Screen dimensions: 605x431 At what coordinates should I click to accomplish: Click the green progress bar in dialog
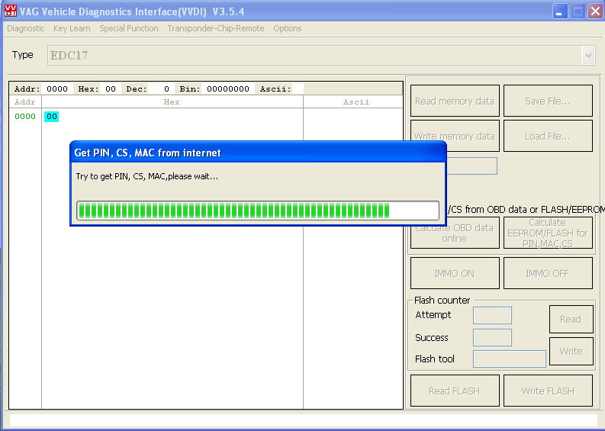pyautogui.click(x=258, y=211)
